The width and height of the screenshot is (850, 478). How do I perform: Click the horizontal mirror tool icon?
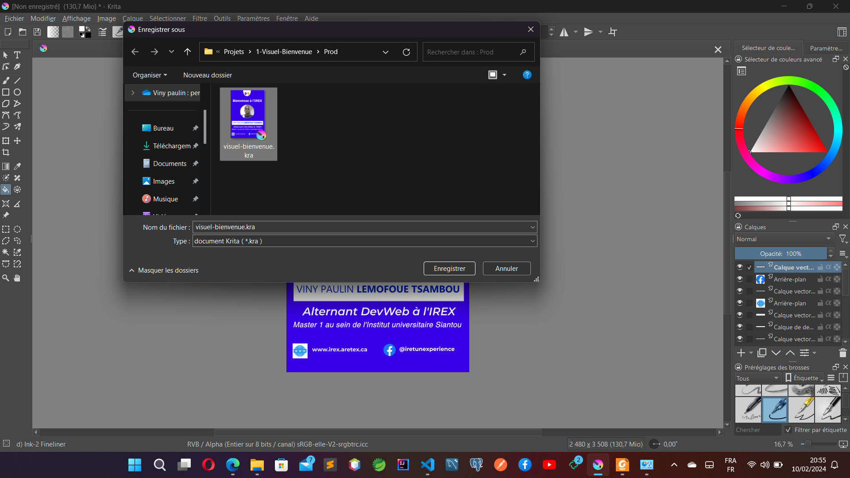(x=564, y=32)
